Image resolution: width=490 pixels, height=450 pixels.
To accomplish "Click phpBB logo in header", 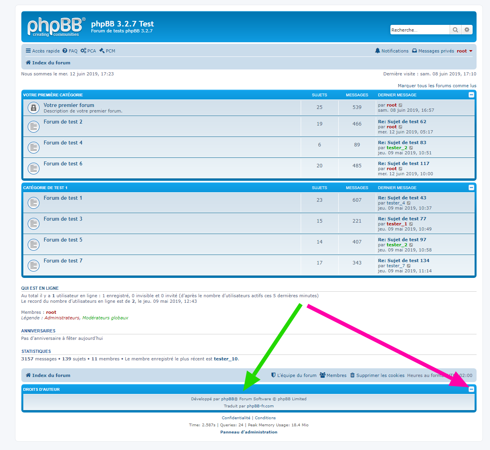I will click(56, 27).
